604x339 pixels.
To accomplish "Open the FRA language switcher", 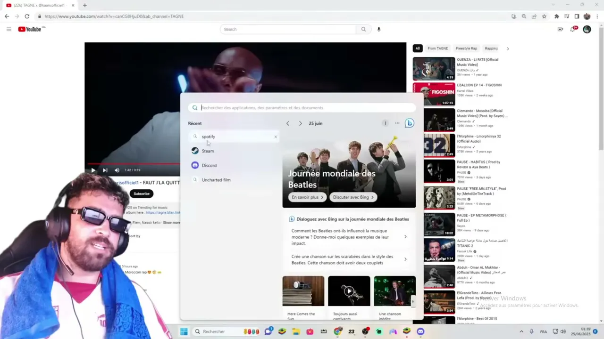I will click(544, 331).
